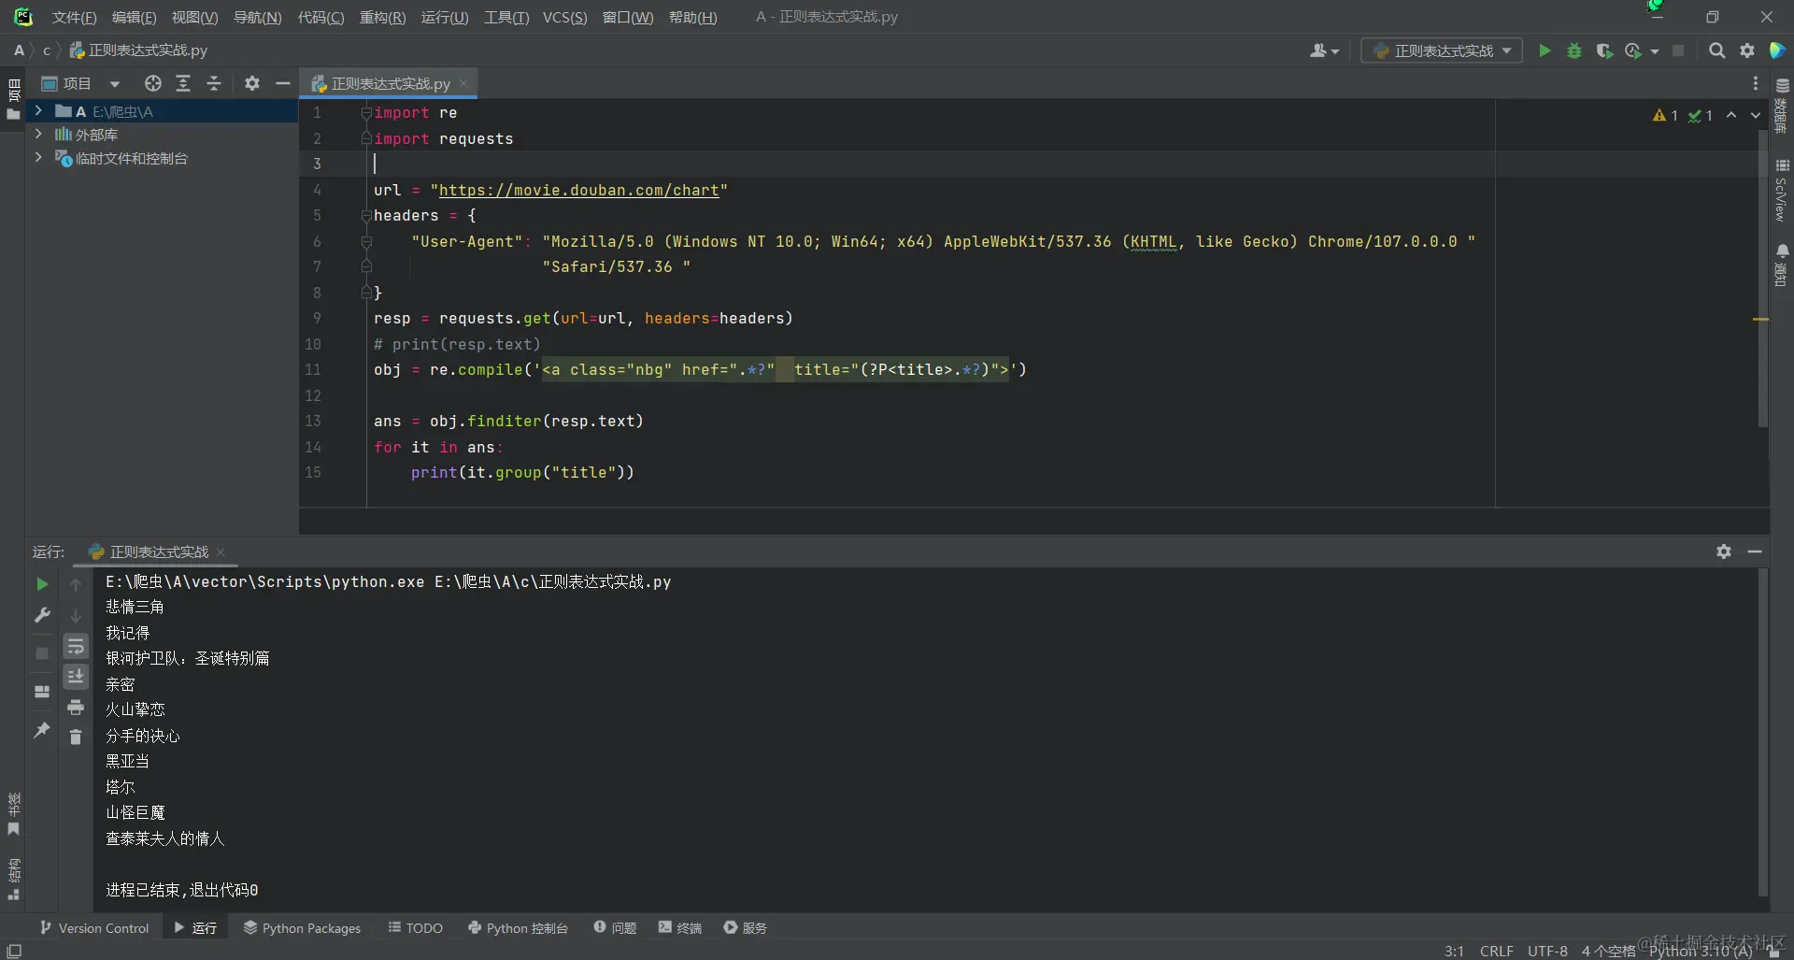Switch to the 终端 tool window tab
The height and width of the screenshot is (960, 1794).
tap(680, 927)
